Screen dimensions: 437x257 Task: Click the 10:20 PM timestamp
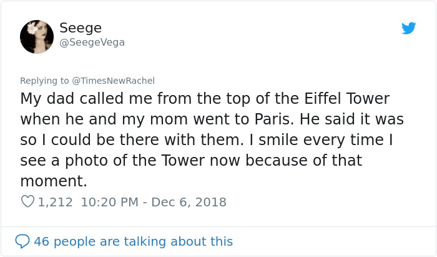click(110, 202)
